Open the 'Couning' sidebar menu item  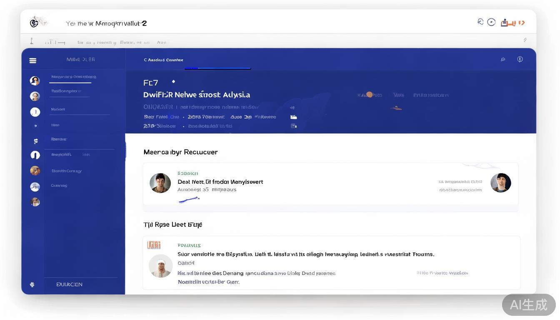click(59, 185)
